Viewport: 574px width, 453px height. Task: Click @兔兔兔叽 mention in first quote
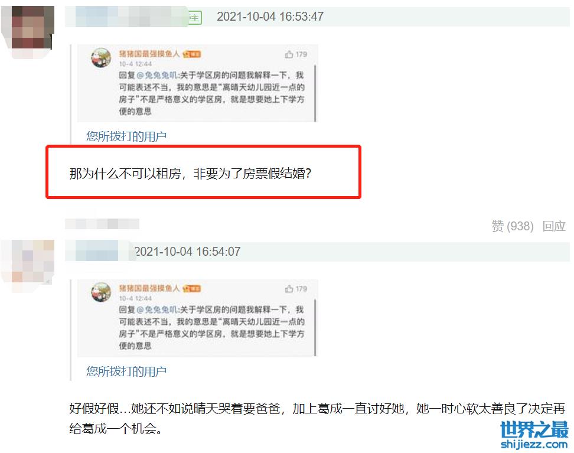click(x=157, y=75)
